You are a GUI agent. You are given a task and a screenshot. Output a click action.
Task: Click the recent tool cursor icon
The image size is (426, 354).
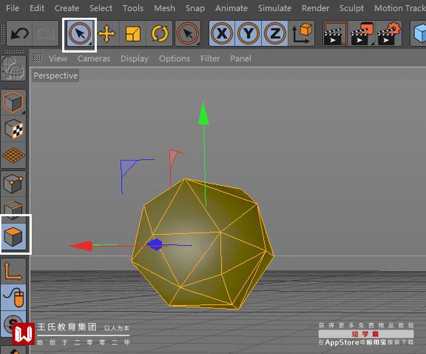pyautogui.click(x=188, y=34)
